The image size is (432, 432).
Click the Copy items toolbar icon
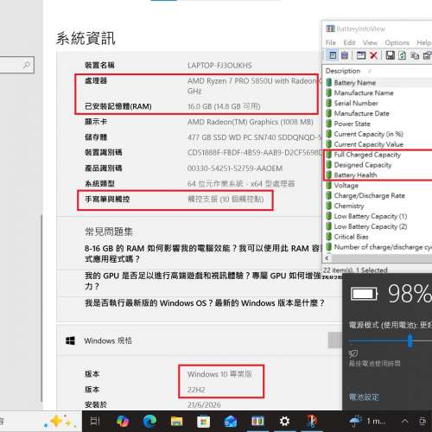pyautogui.click(x=415, y=55)
